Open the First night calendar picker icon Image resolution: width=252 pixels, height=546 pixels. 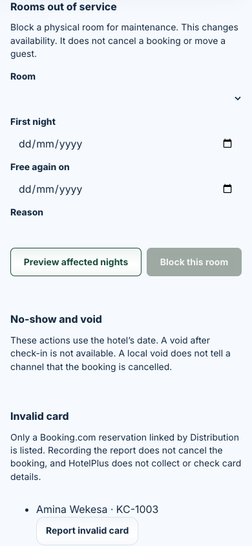pyautogui.click(x=227, y=144)
